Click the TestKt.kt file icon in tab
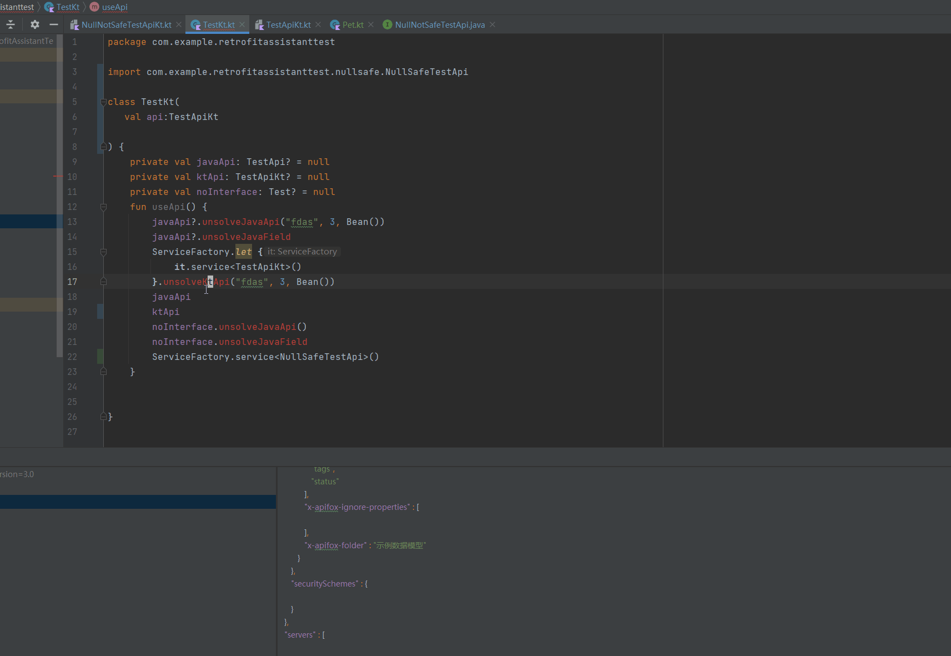The image size is (951, 656). coord(195,24)
